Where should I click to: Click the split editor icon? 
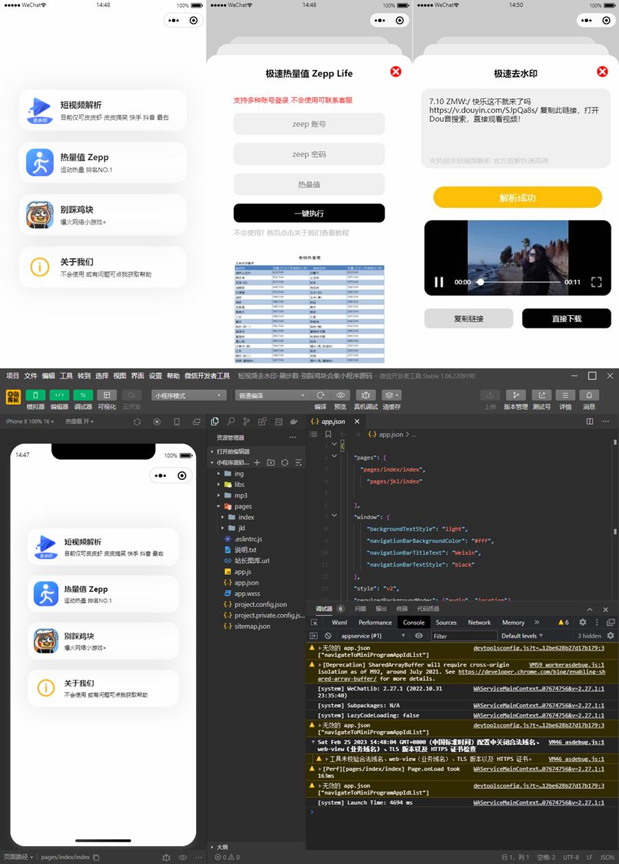589,421
